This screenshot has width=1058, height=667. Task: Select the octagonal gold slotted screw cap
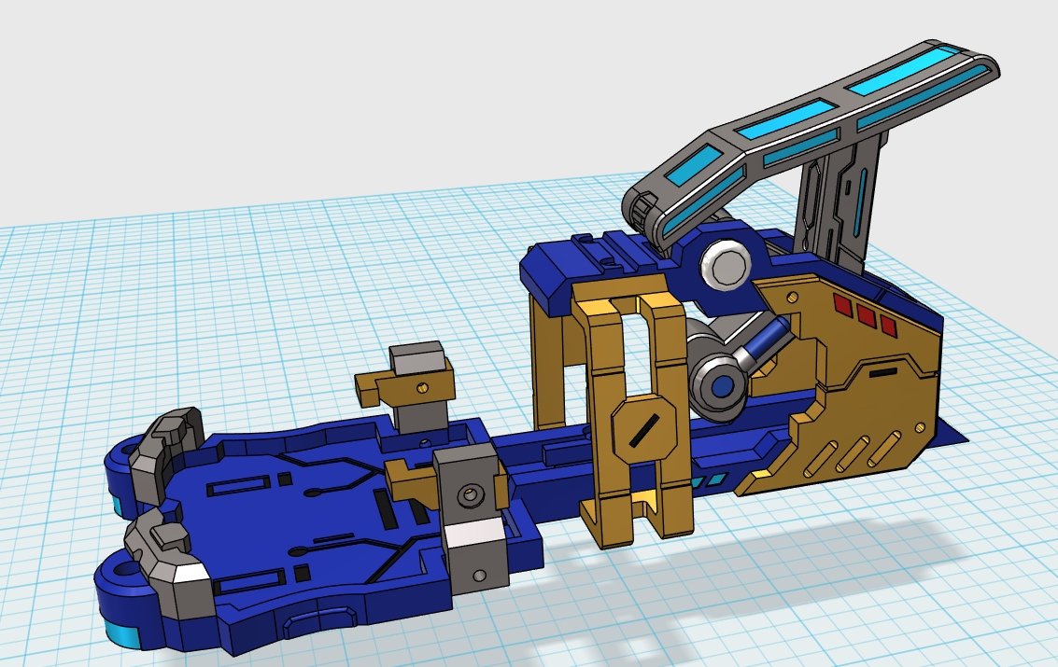(x=643, y=428)
